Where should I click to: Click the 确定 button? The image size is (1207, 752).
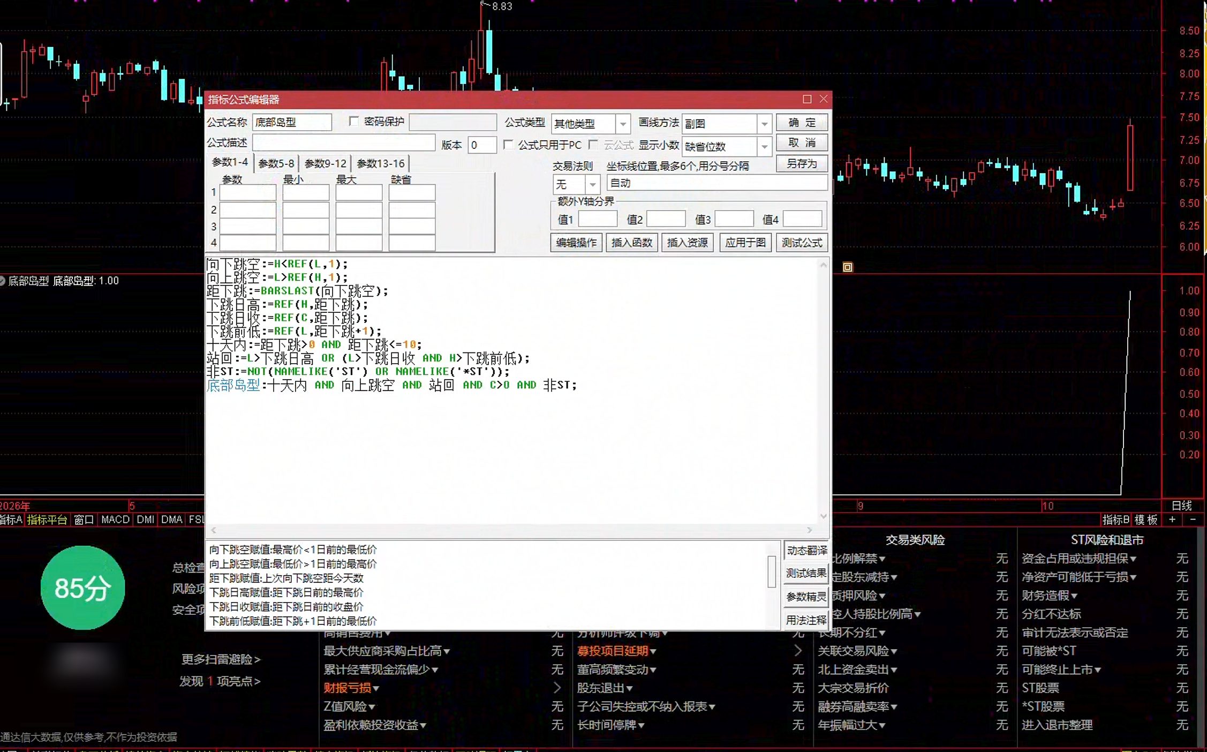(x=802, y=123)
